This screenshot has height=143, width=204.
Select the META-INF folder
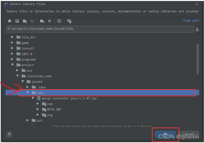coord(52,109)
